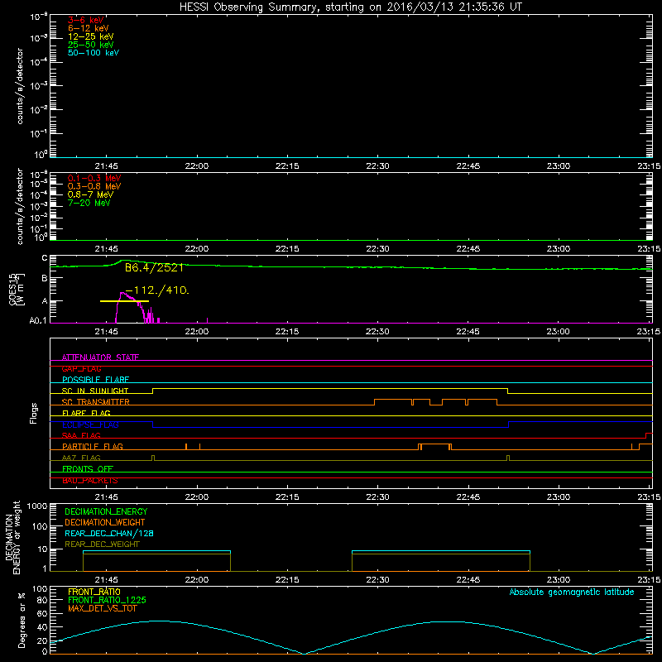The image size is (662, 662).
Task: Click the ECLIPSE_FLAG label
Action: point(90,425)
